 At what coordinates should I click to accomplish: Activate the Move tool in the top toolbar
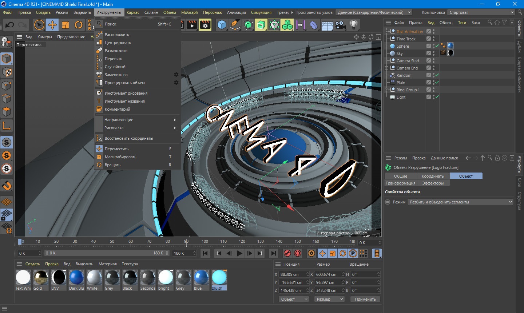tap(52, 25)
